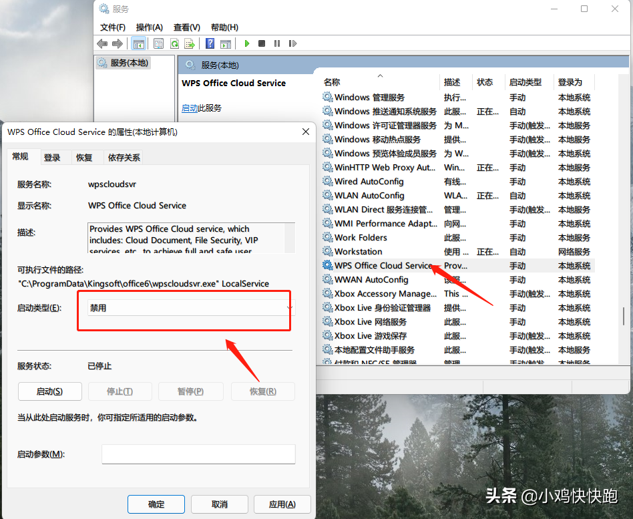
Task: Click the green Start Service play icon
Action: point(246,43)
